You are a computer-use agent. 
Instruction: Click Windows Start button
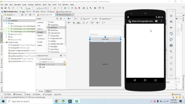(x=3, y=101)
